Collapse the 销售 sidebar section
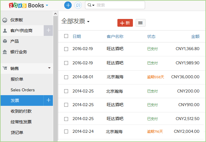 click(49, 68)
